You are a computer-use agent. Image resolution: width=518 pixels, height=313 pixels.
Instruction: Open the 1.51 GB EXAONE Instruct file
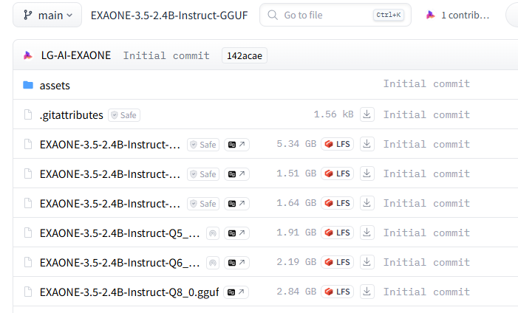pos(110,174)
